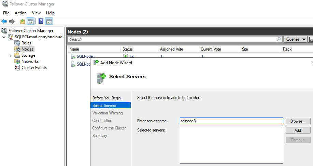Select Failover Cluster Manager root node
The image size is (313, 166).
click(31, 30)
